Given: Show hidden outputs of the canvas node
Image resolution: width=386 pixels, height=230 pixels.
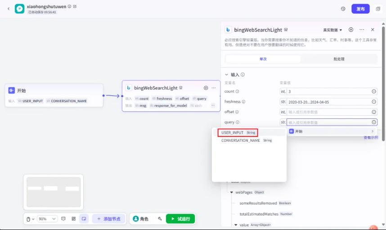Looking at the screenshot, I should click(x=213, y=106).
